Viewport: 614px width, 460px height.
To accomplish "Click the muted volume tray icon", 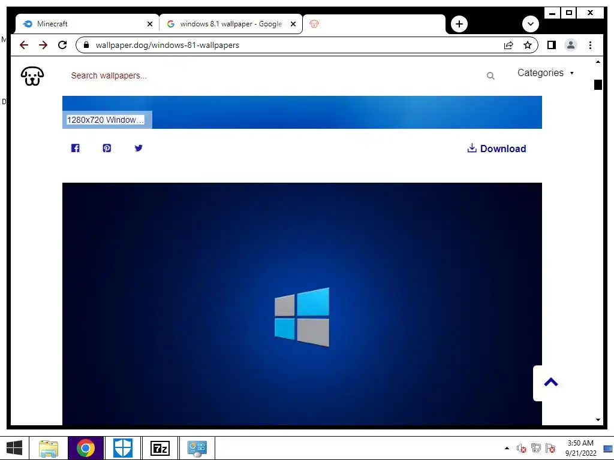I will [x=521, y=448].
